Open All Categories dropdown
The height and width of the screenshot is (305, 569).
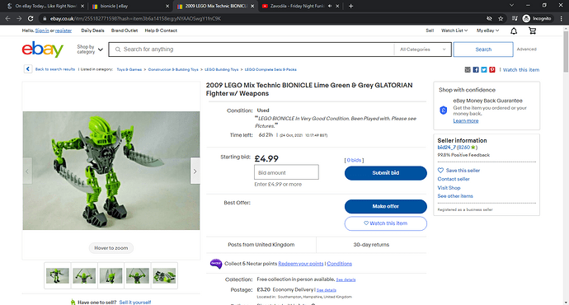point(422,49)
